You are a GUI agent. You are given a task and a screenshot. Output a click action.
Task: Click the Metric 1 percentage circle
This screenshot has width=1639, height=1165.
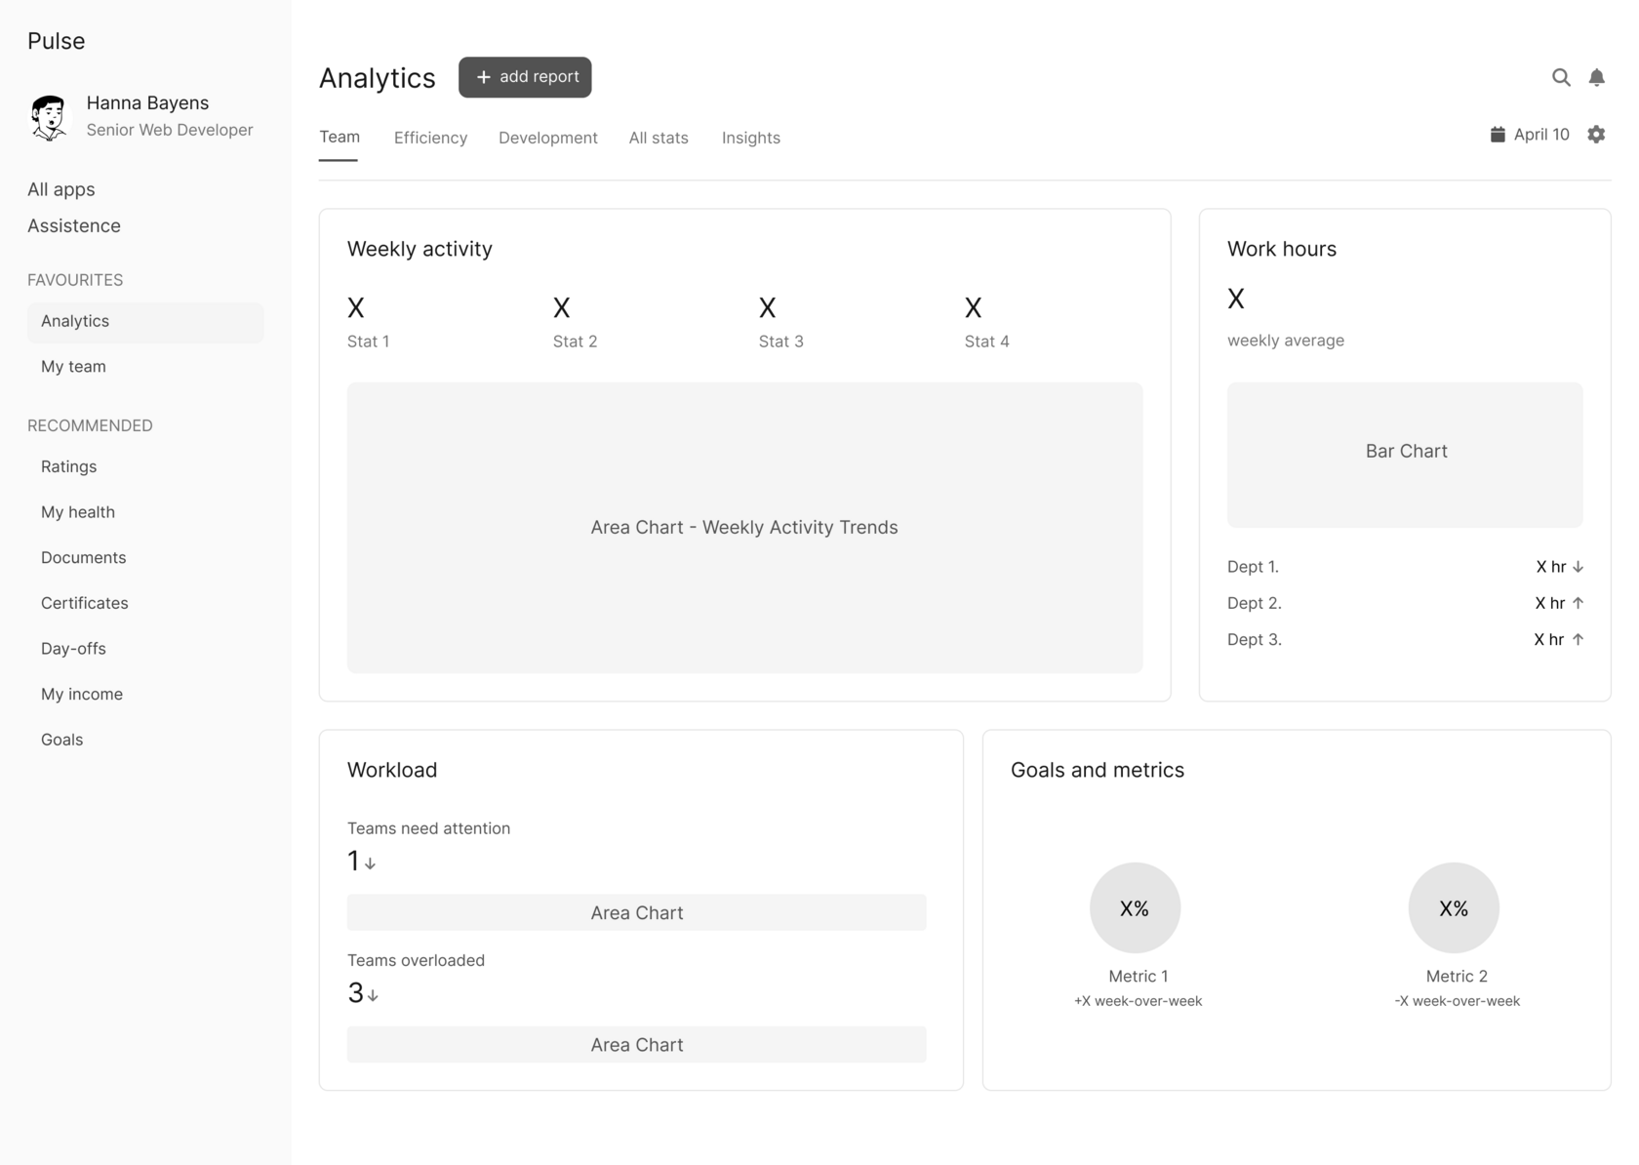pos(1135,907)
